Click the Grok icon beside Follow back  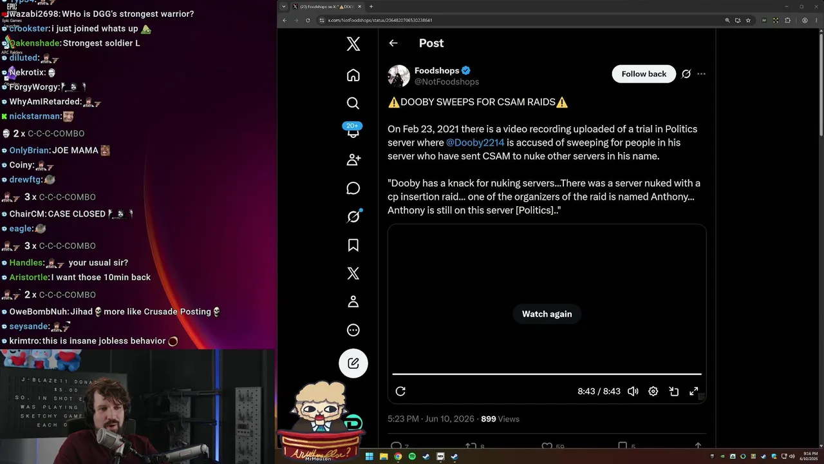click(686, 74)
